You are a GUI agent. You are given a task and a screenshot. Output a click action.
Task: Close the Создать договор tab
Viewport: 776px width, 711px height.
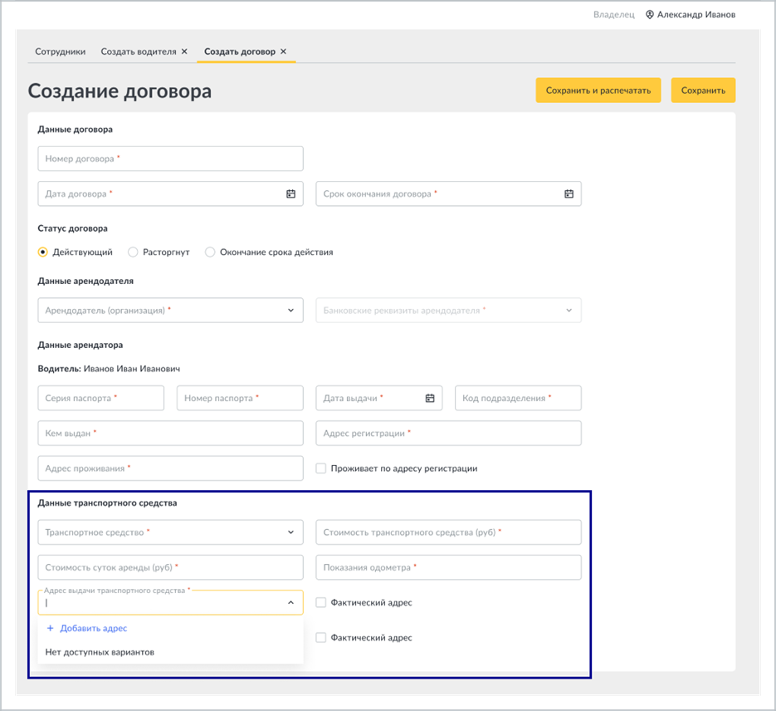click(x=284, y=51)
